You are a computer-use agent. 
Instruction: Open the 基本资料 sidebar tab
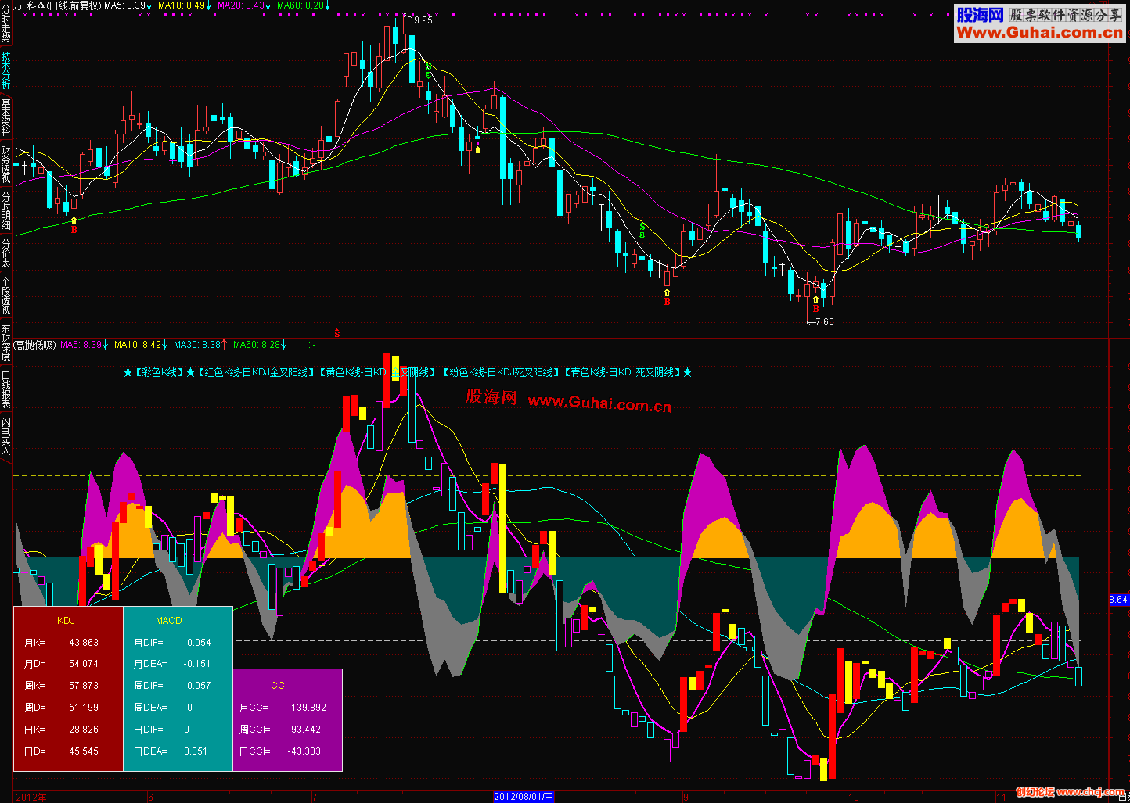pyautogui.click(x=5, y=117)
